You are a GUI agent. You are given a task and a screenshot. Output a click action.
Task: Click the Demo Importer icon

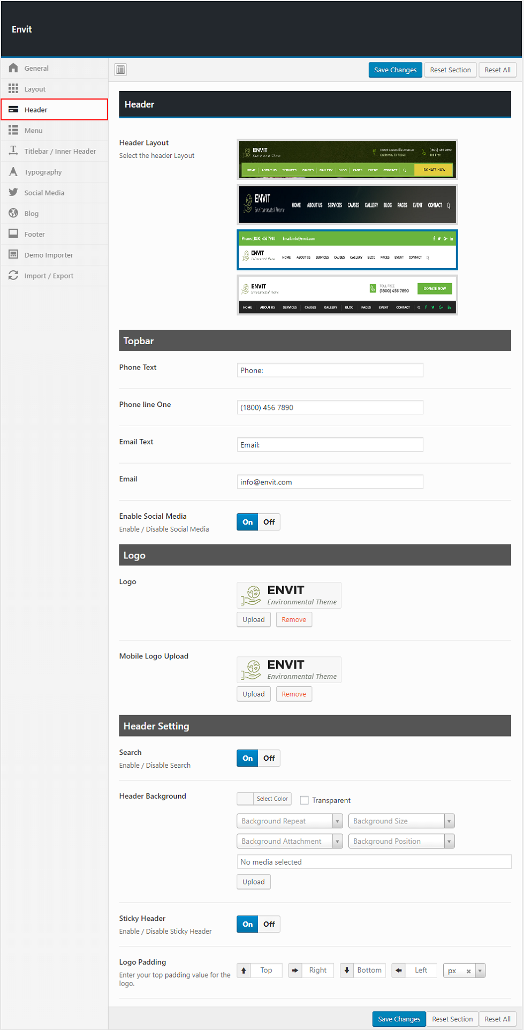coord(13,255)
